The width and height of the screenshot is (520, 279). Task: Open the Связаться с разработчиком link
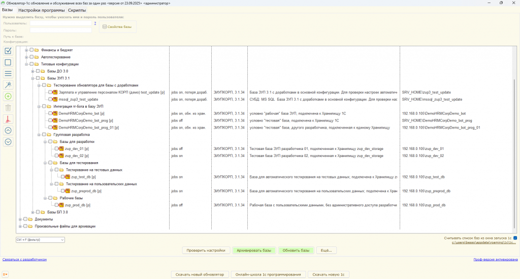[24, 259]
